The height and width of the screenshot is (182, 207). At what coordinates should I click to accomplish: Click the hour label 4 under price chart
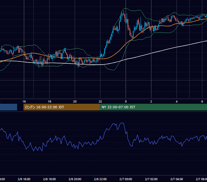click(177, 102)
